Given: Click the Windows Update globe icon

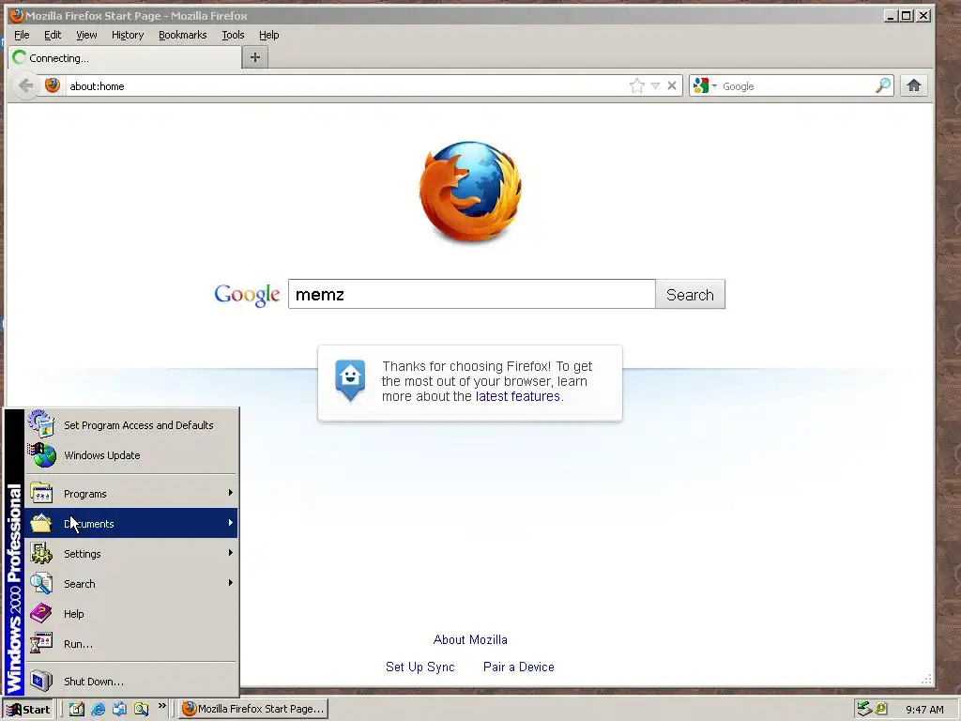Looking at the screenshot, I should click(x=41, y=455).
